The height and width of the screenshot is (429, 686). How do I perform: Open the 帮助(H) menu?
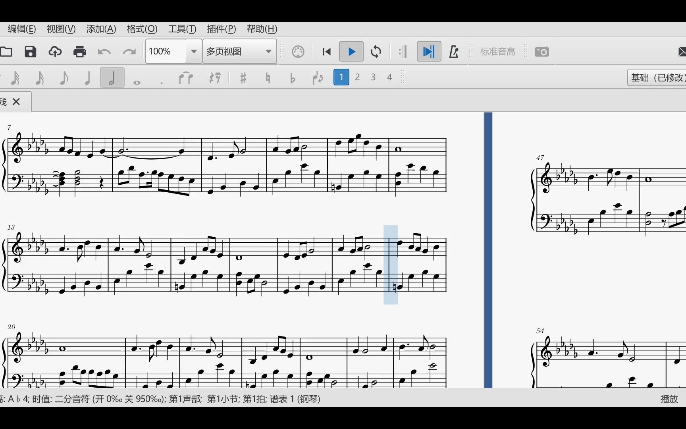click(262, 29)
